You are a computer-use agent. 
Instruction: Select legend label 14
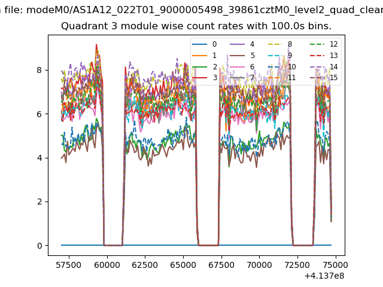[334, 66]
